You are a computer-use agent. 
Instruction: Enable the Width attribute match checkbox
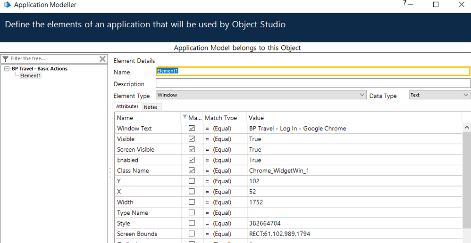(x=192, y=202)
